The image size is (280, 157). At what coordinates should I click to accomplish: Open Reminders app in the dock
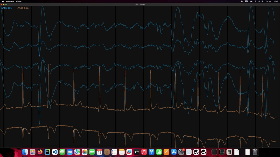(114, 152)
